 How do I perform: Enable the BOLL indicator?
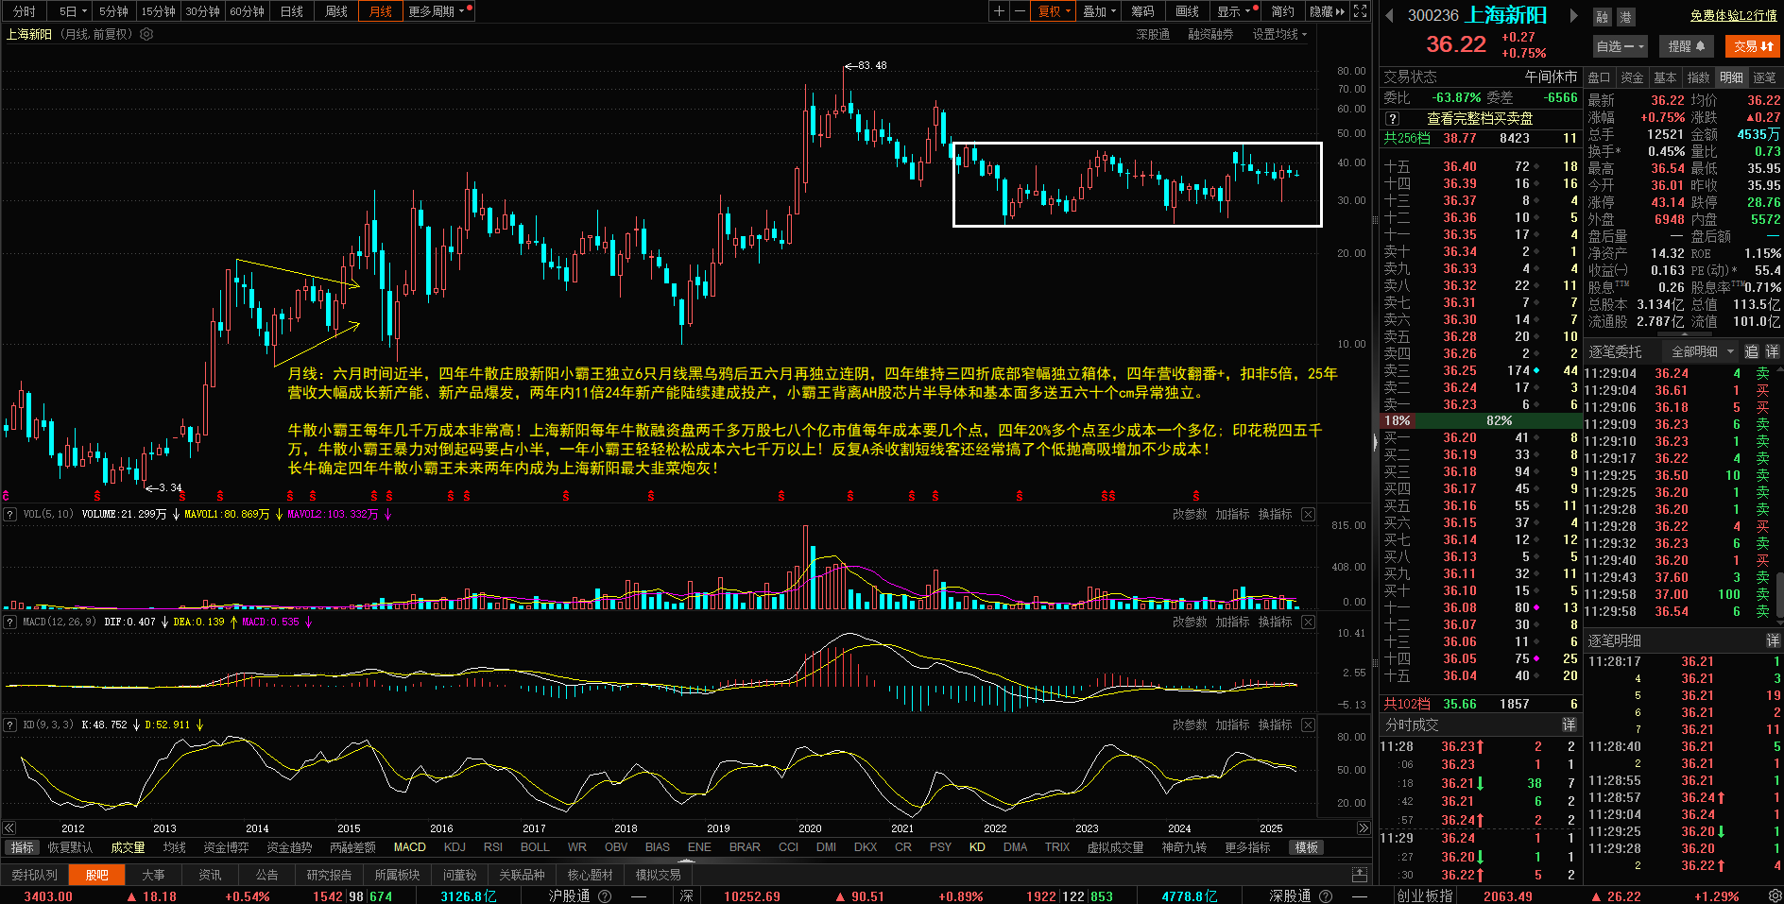(x=535, y=847)
